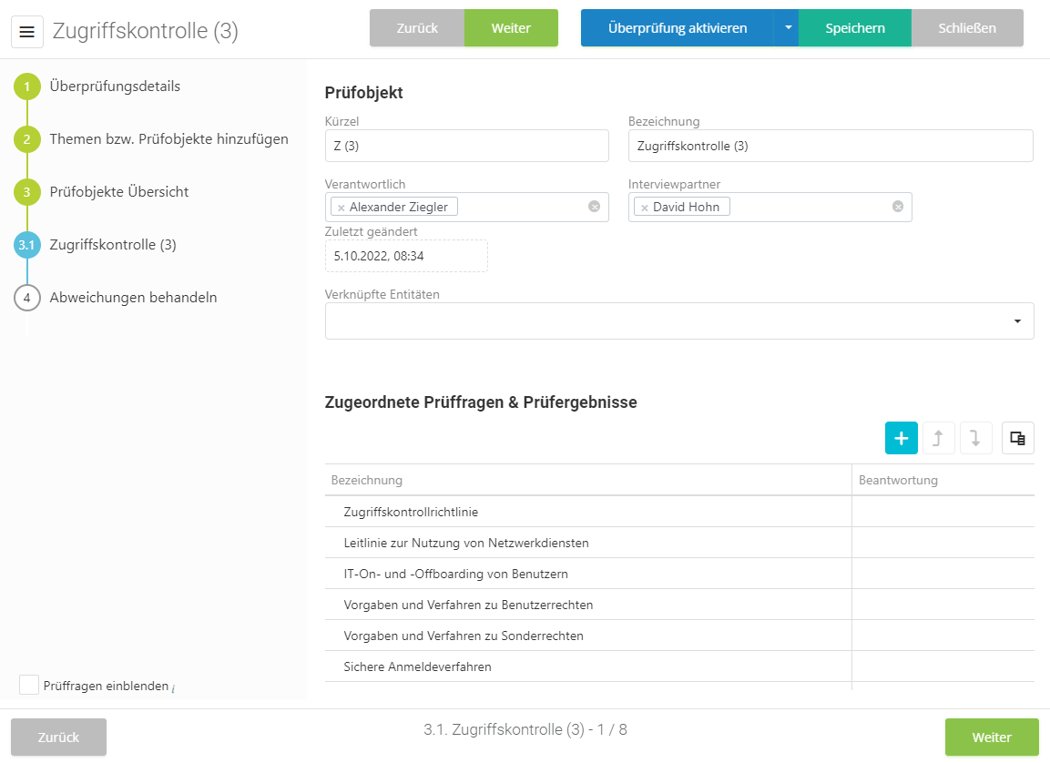The image size is (1050, 763).
Task: Remove Alexander Ziegler tag from Verantwortlich
Action: (x=342, y=208)
